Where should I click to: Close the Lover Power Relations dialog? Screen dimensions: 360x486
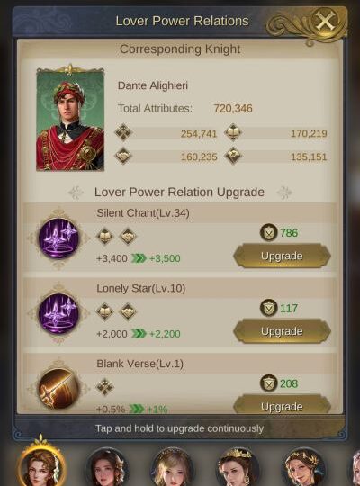(325, 21)
